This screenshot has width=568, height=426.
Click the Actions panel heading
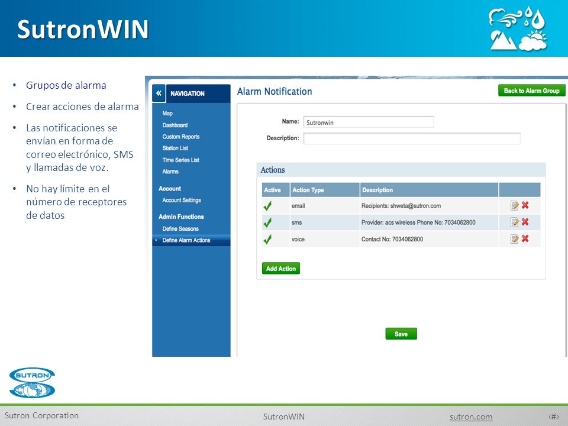click(x=272, y=170)
